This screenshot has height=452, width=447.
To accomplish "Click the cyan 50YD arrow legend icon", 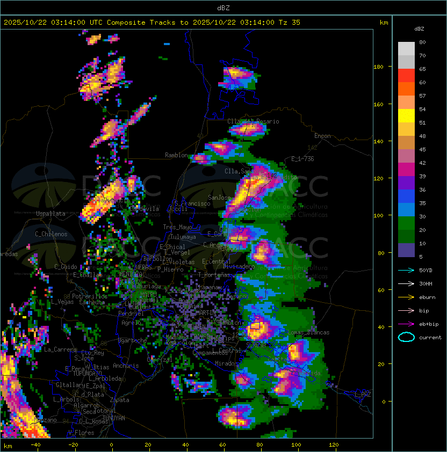I will (406, 270).
